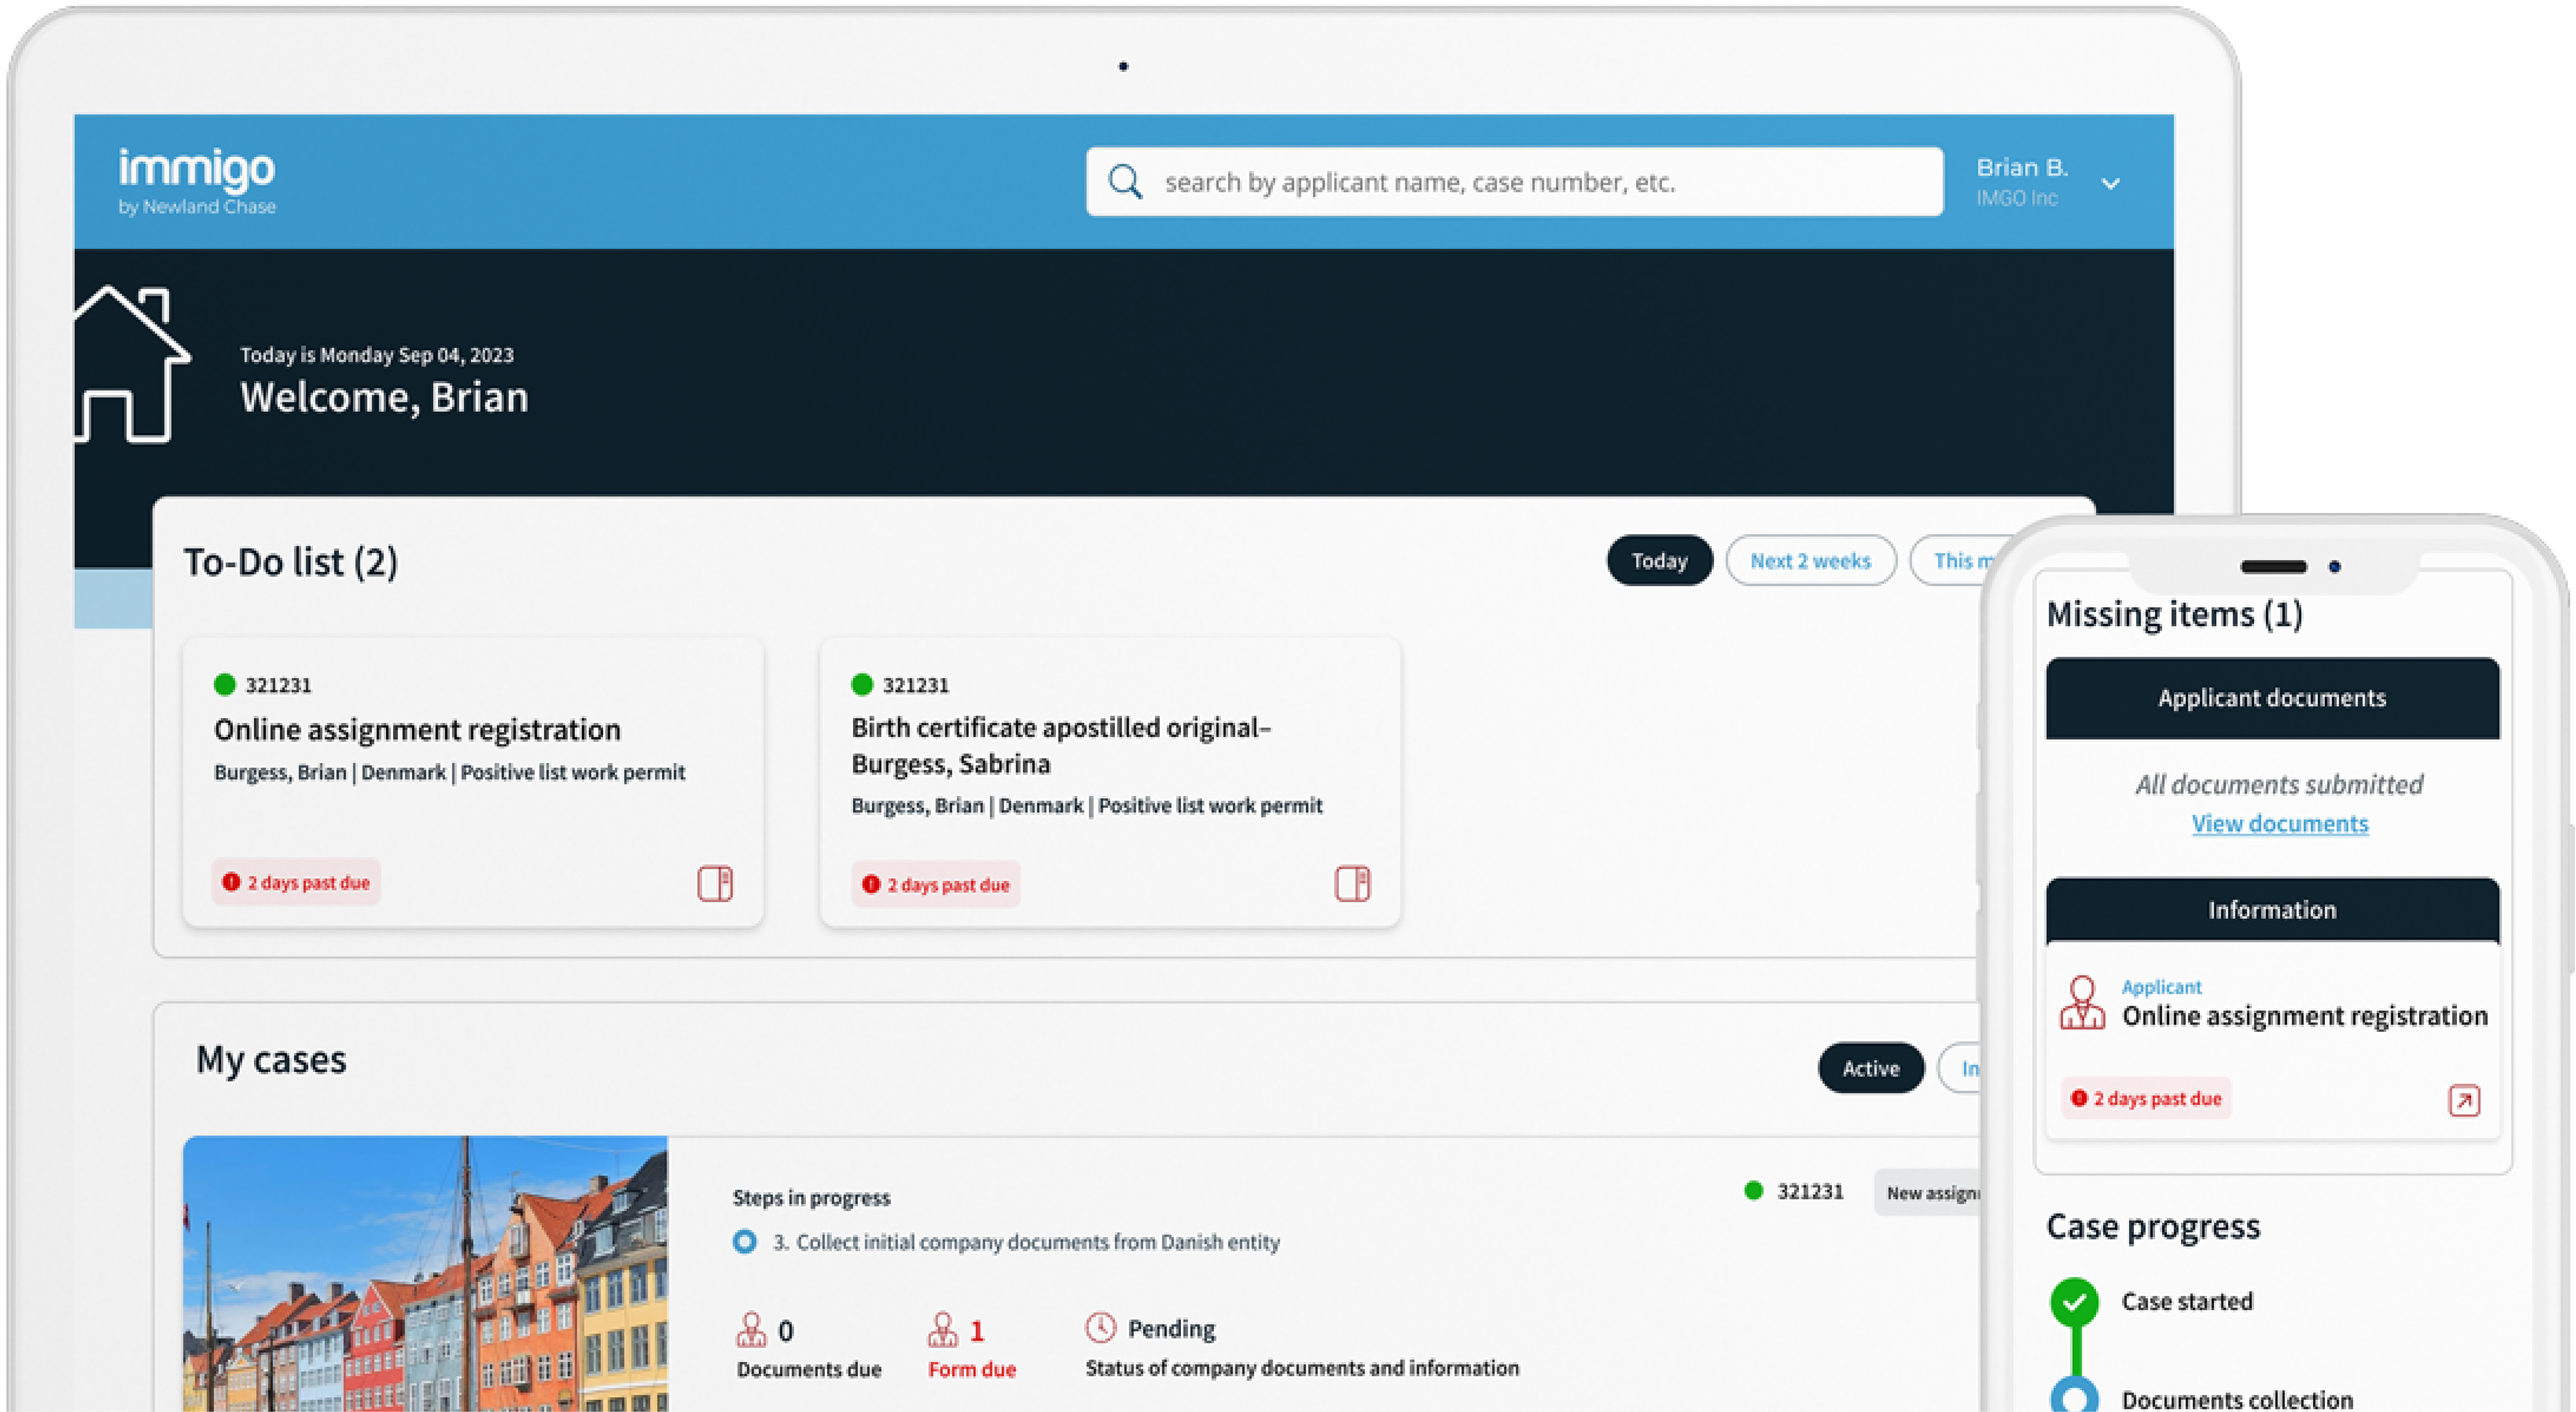
Task: Expand the Brian B. account dropdown chevron
Action: click(x=2110, y=184)
